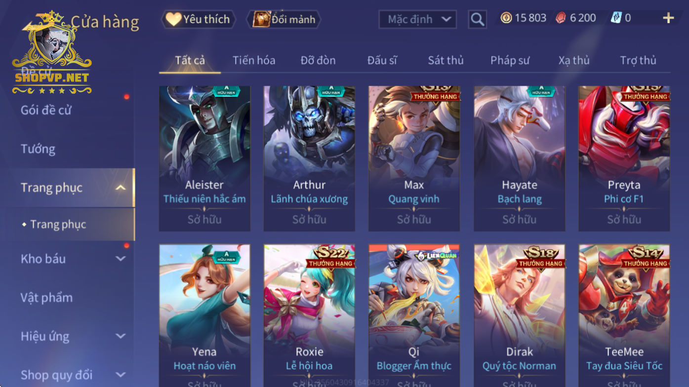Open Gói đề cử sidebar entry
The height and width of the screenshot is (387, 689).
pos(46,110)
